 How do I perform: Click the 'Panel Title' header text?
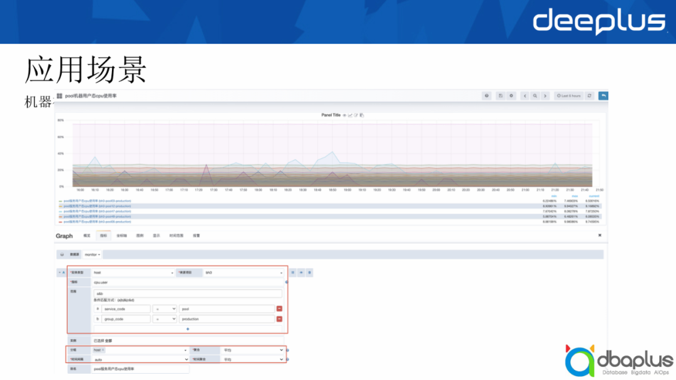(330, 116)
